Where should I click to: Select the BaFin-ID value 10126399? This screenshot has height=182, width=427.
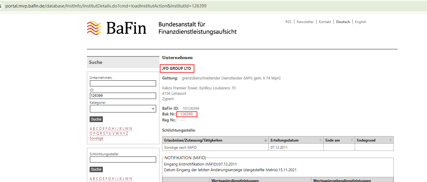[x=191, y=108]
